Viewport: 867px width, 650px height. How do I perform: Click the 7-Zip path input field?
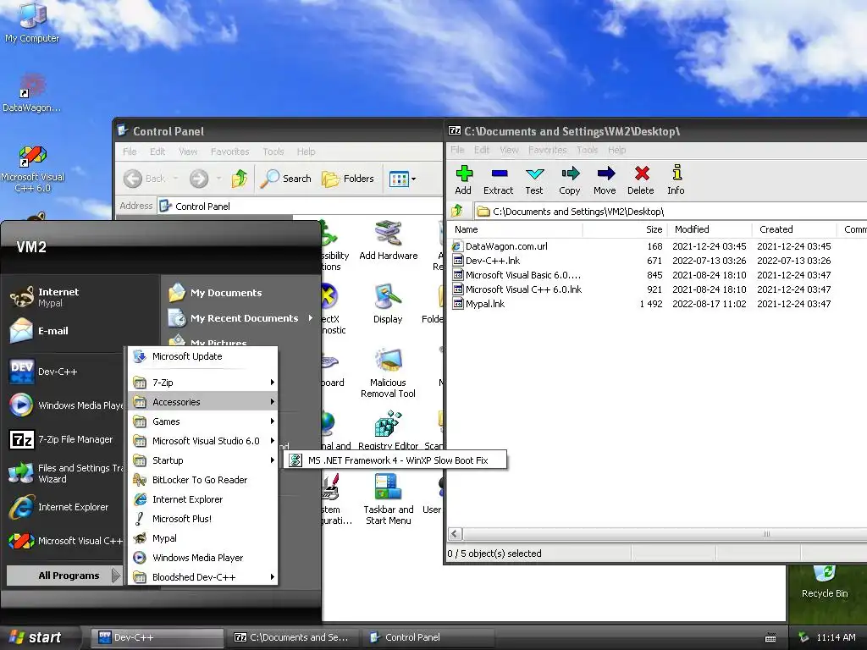pos(669,211)
